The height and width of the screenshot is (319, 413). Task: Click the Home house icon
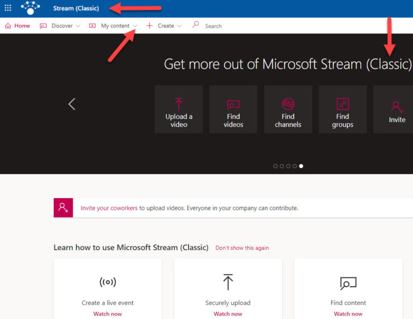pos(8,26)
